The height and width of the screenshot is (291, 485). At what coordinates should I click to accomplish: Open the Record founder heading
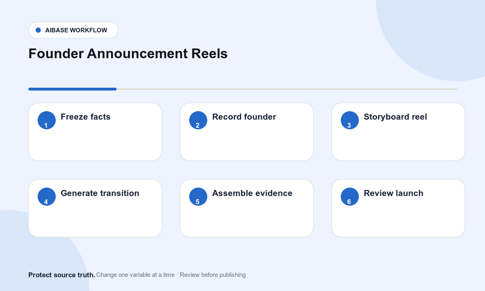244,117
